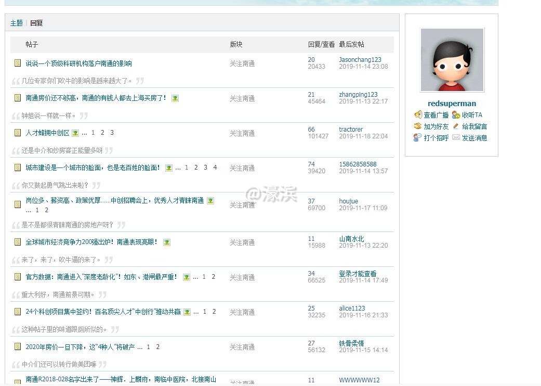541x386 pixels.
Task: Click the 打个招呼 icon
Action: click(x=417, y=138)
